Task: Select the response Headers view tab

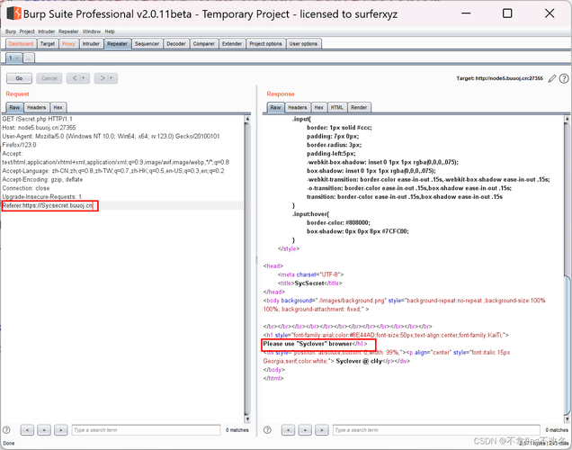Action: 298,107
